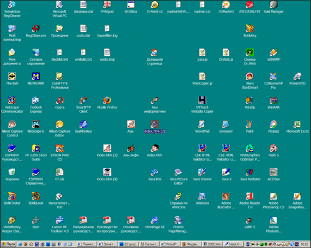Select the 07.xls file icon
Viewport: 311px width, 248px height.
pos(60,172)
